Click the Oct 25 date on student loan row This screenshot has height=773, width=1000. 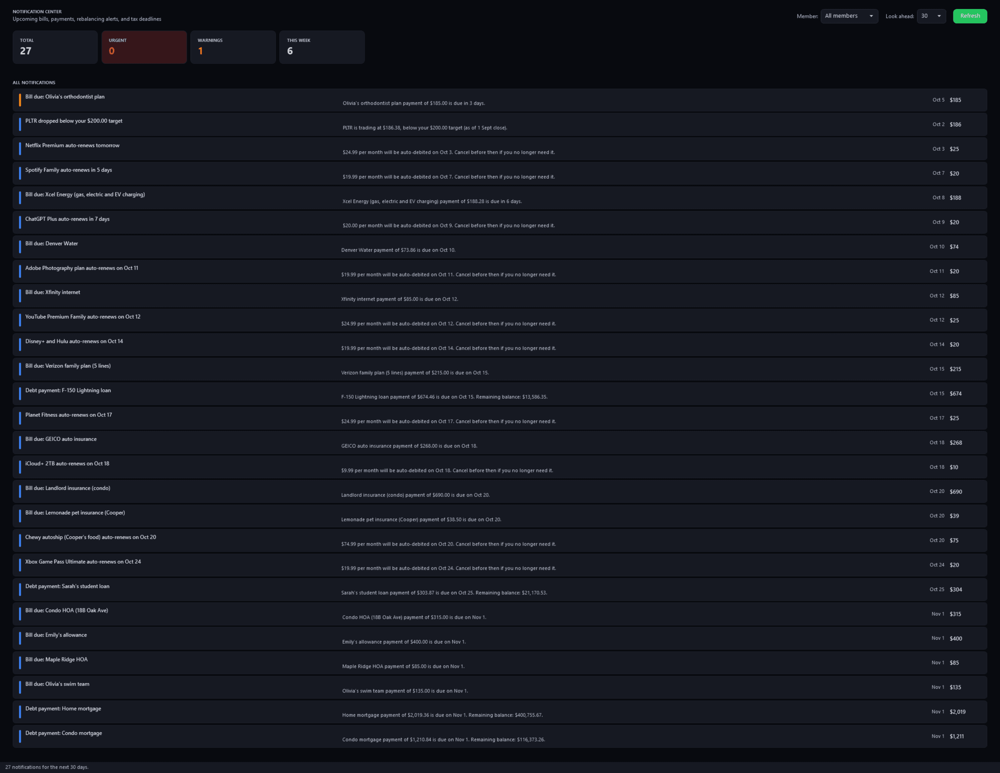(936, 589)
